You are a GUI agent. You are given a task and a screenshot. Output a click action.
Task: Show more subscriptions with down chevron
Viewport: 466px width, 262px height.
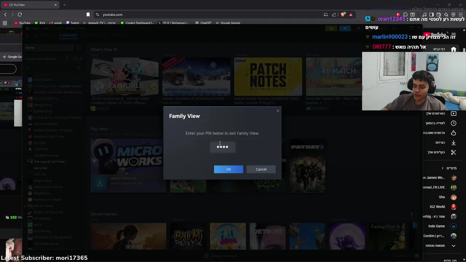click(454, 246)
